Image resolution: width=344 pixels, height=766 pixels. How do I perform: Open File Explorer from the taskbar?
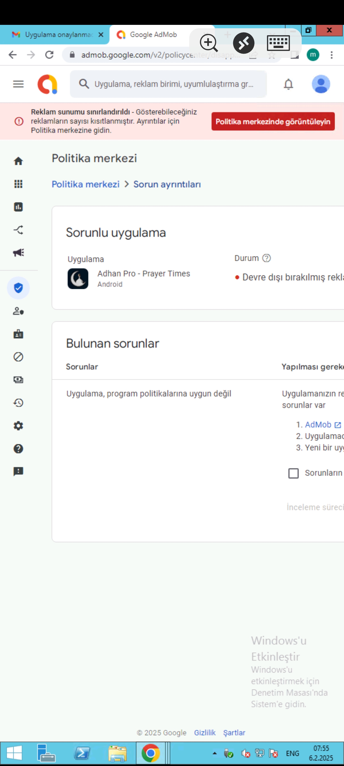pyautogui.click(x=118, y=753)
